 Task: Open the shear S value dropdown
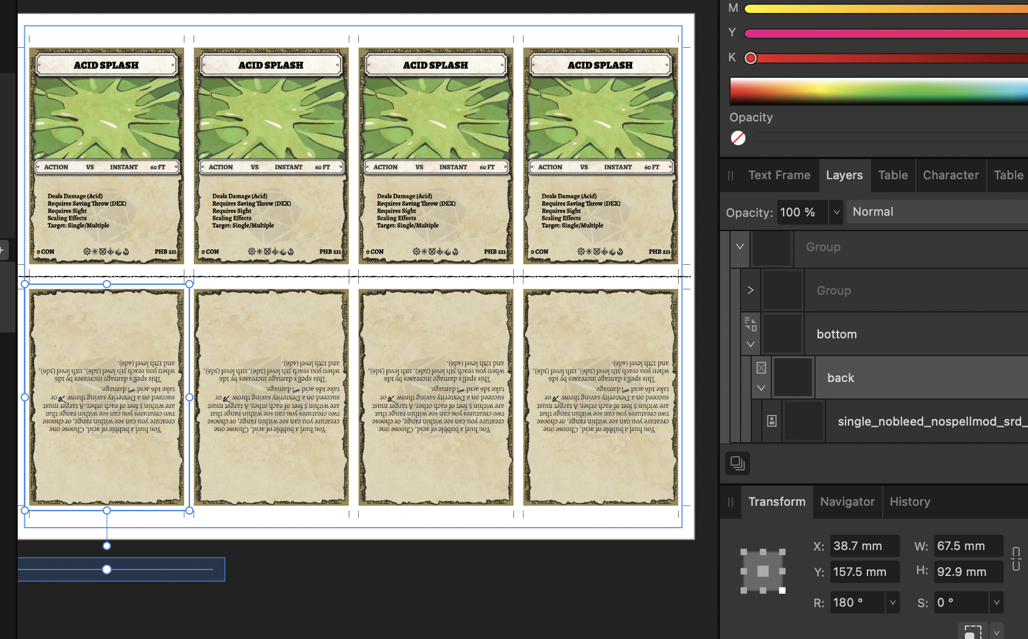pyautogui.click(x=996, y=602)
